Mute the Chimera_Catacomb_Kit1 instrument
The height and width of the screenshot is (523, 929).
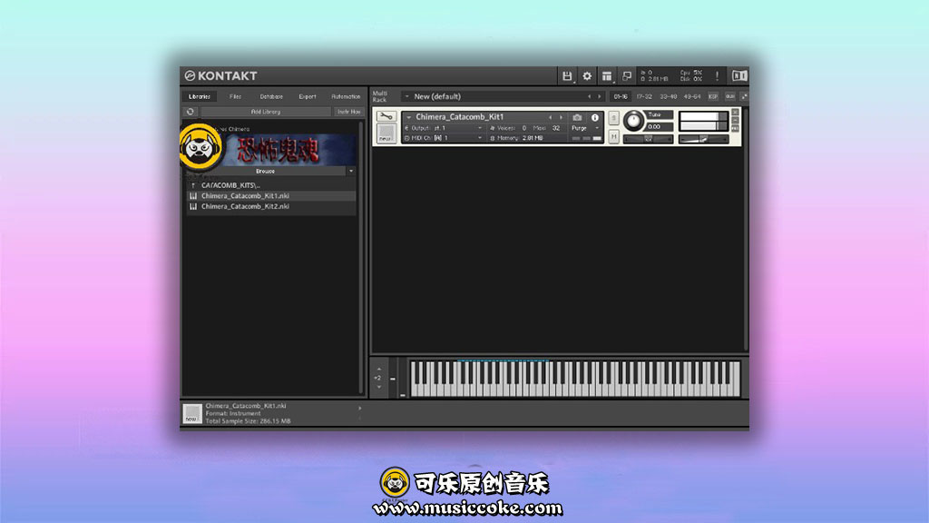614,136
